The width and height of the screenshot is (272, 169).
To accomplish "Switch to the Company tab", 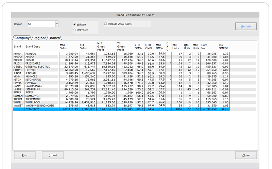I will pyautogui.click(x=22, y=38).
